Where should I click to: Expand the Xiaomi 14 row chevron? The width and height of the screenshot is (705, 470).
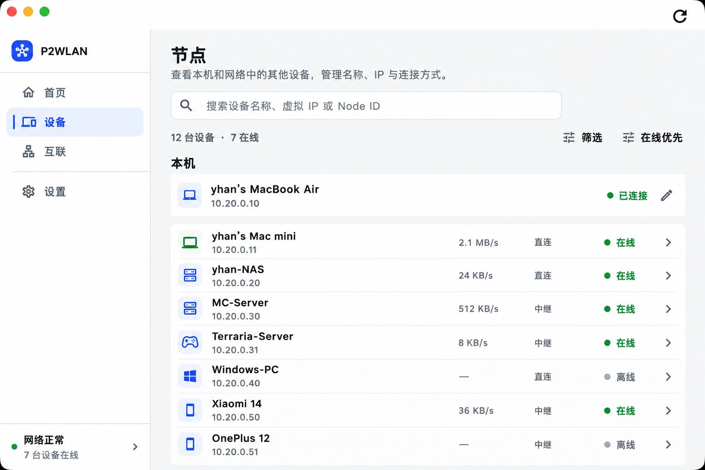click(x=668, y=411)
